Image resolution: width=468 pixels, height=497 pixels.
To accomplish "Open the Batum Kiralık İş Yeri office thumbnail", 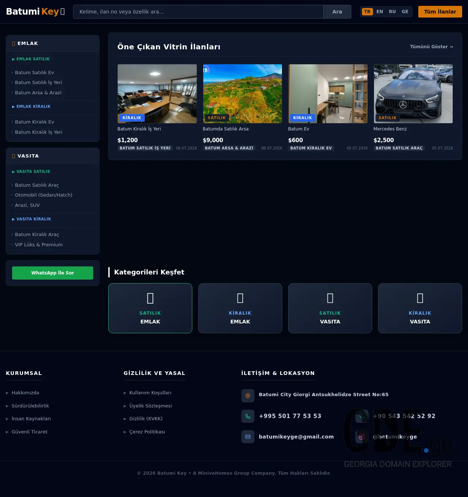I will coord(157,94).
